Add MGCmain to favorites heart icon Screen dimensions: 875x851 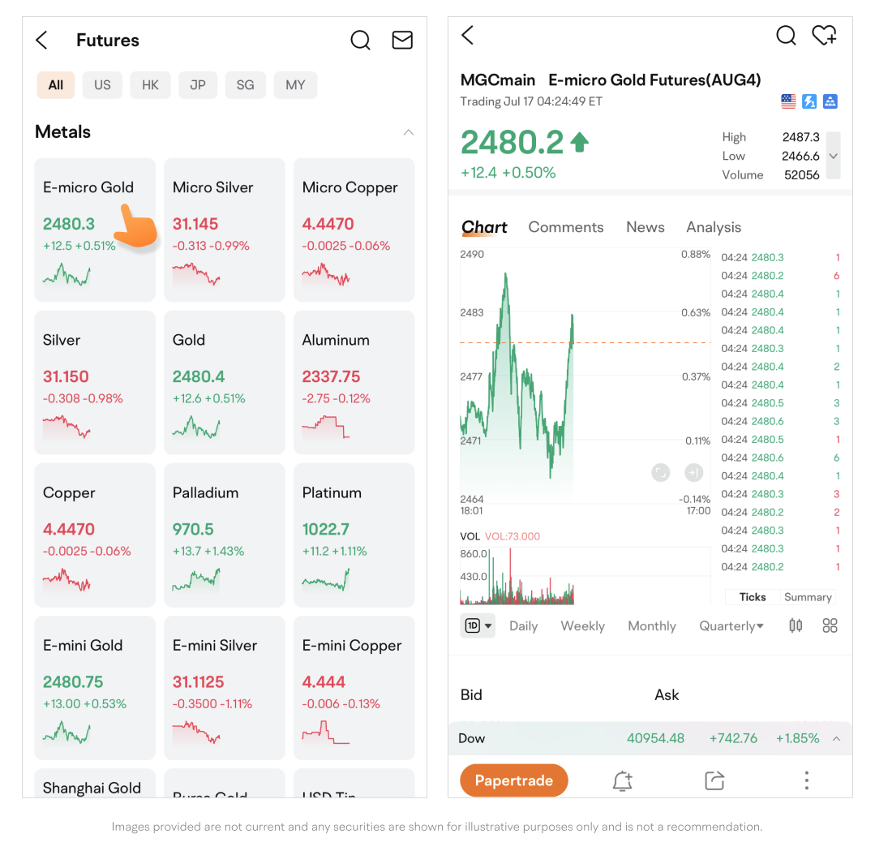pyautogui.click(x=824, y=35)
